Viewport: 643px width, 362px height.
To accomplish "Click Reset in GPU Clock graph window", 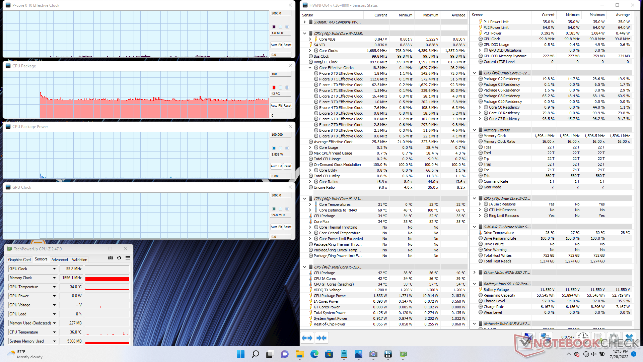I will click(287, 227).
